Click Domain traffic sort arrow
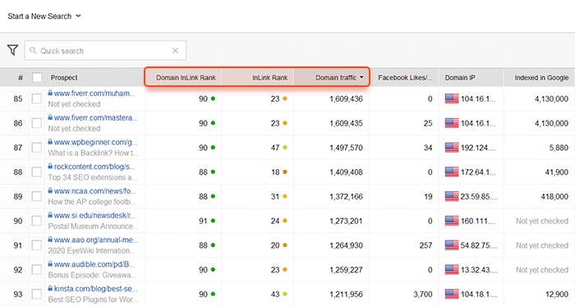 click(361, 77)
